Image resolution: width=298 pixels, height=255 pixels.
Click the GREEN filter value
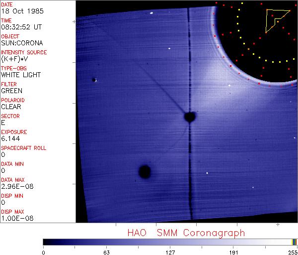(x=11, y=91)
